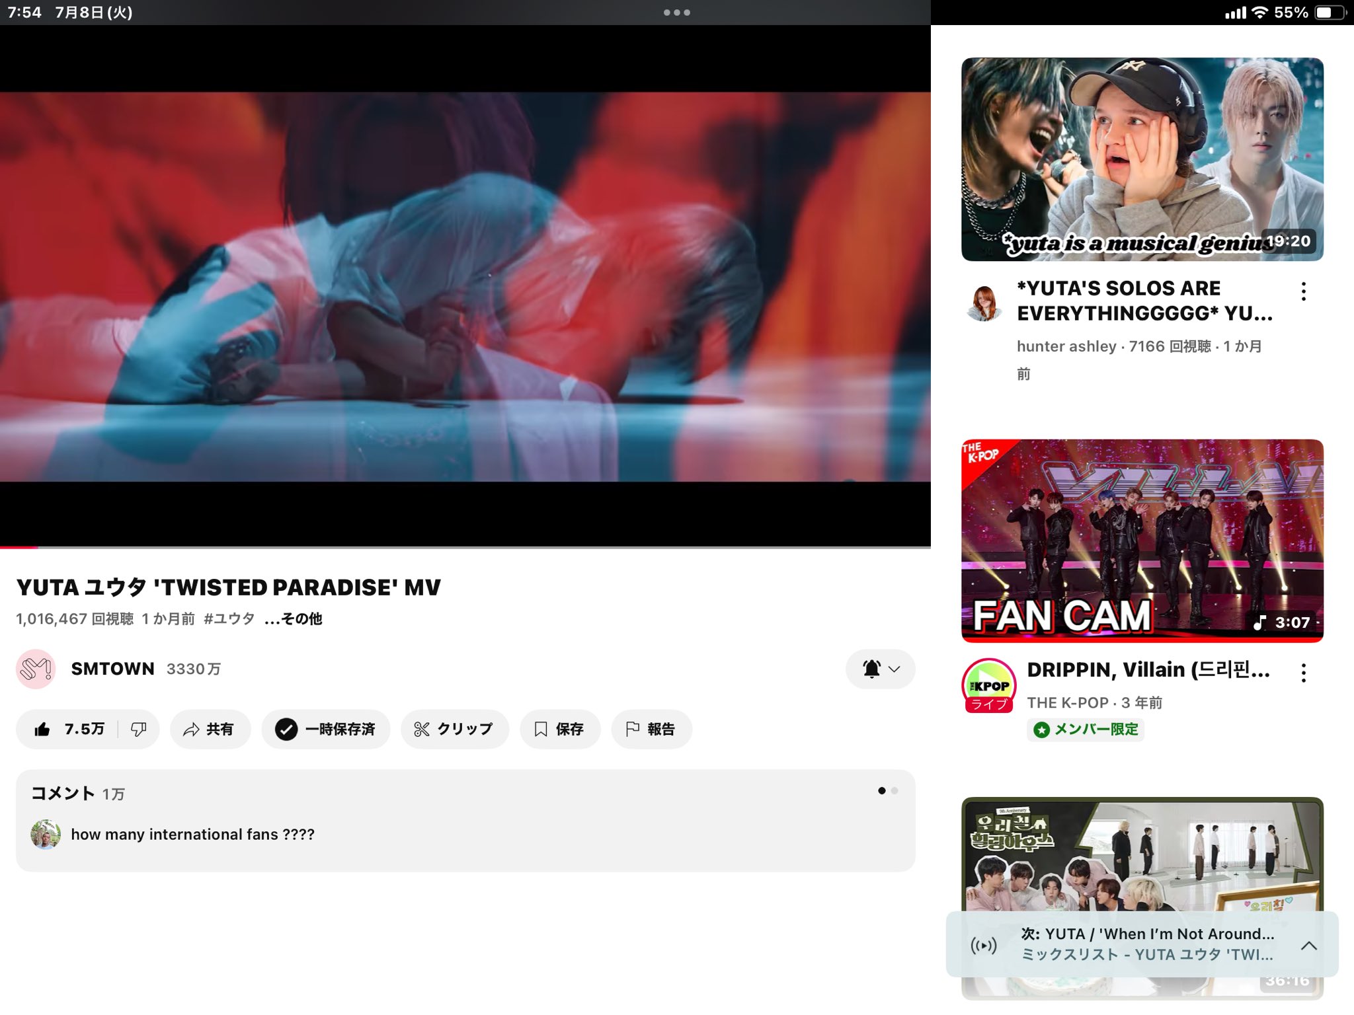Open options menu for YUTA'S SOLOS video
The image size is (1354, 1015).
tap(1303, 291)
